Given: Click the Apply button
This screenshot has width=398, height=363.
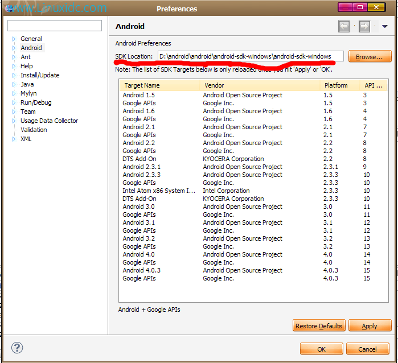Looking at the screenshot, I should [370, 325].
